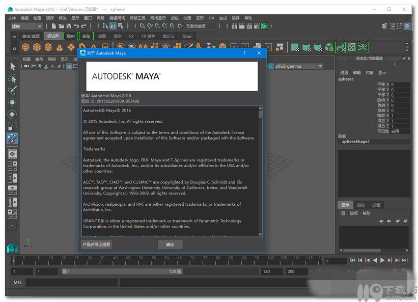Open the 渲染 layer tab
This screenshot has height=302, width=418.
click(361, 205)
